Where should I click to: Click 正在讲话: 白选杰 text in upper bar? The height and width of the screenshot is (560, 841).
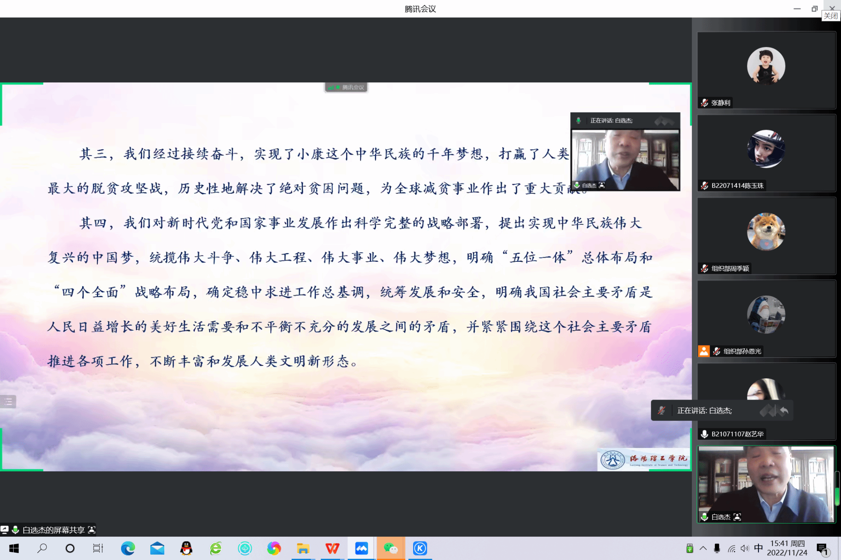(611, 121)
